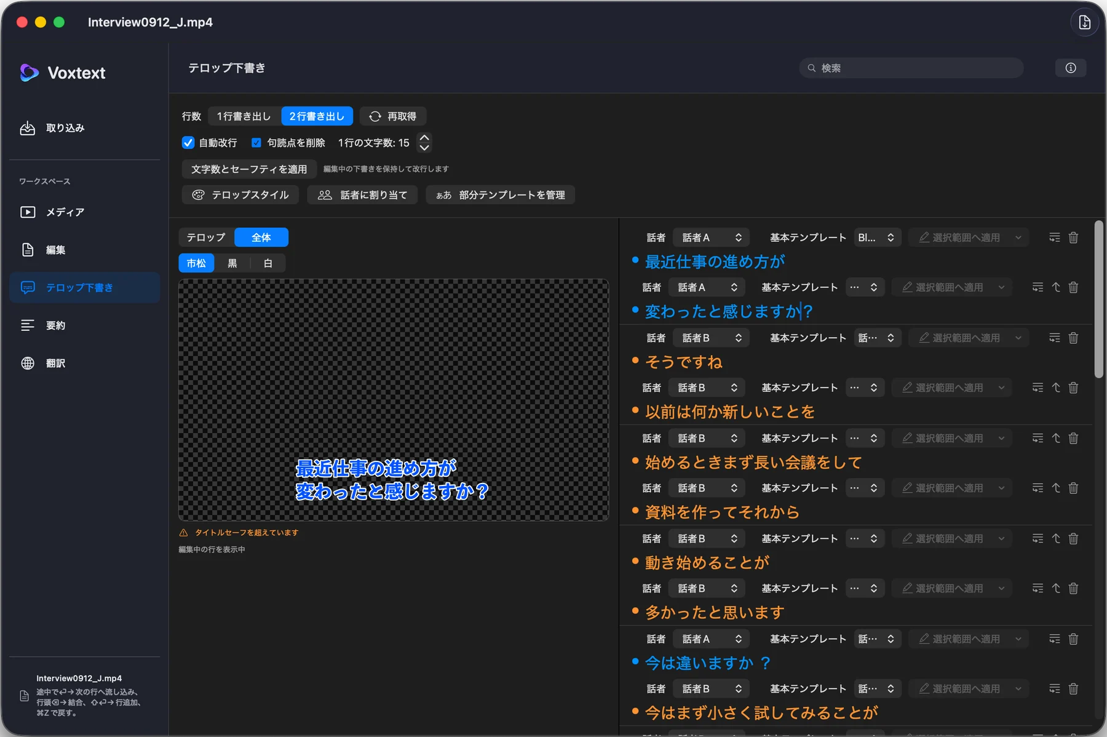Toggle the 自動改行 checkbox

[188, 143]
